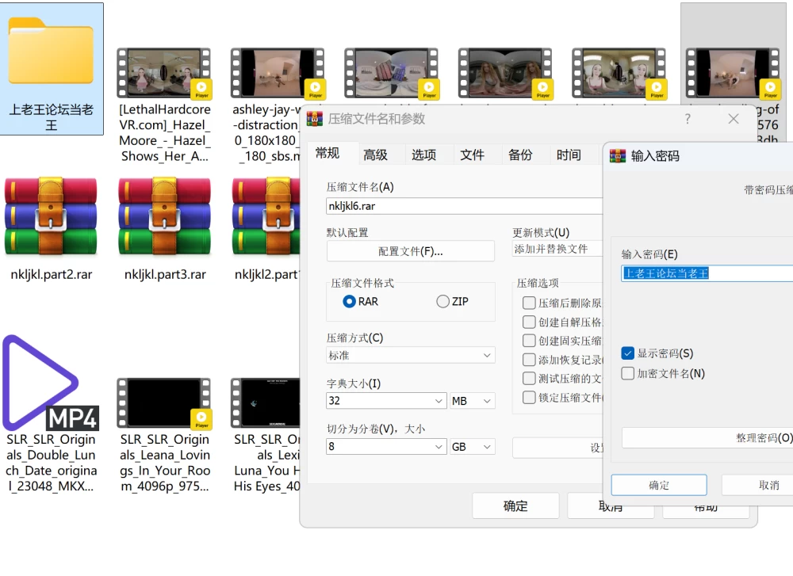Image resolution: width=793 pixels, height=576 pixels.
Task: Click the WinRAR icon in 输入密码 dialog title
Action: coord(618,155)
